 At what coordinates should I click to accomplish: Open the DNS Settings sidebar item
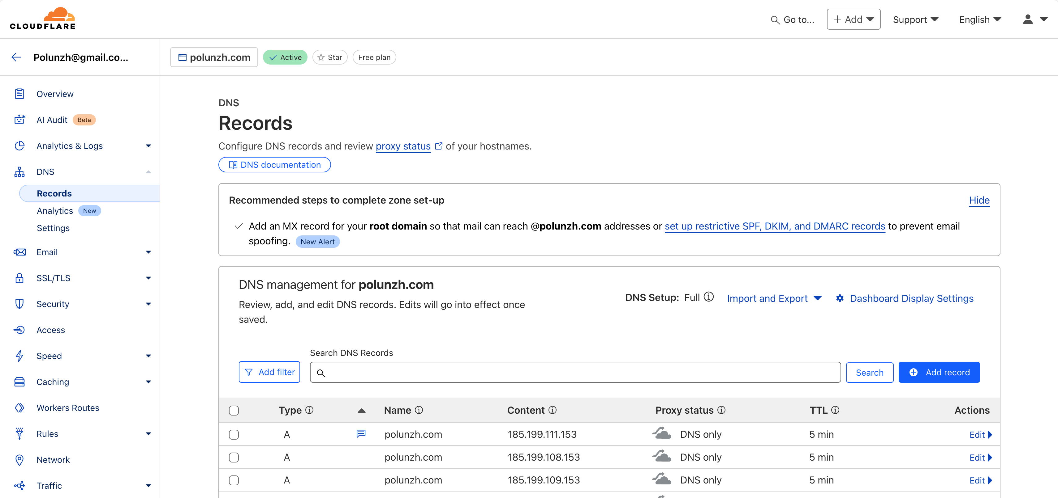(53, 228)
